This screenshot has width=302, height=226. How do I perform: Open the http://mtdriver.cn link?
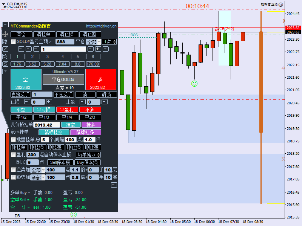pos(101,26)
